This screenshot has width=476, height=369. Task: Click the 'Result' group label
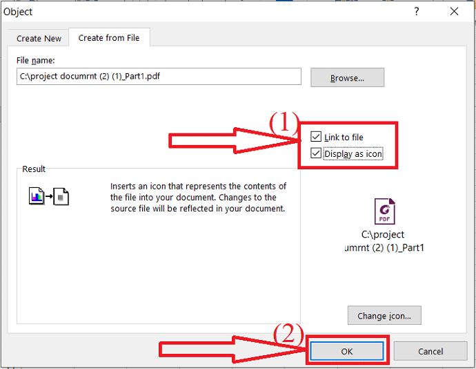(34, 169)
